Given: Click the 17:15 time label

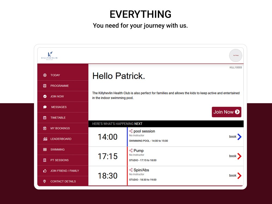Looking at the screenshot, I should pyautogui.click(x=107, y=156).
